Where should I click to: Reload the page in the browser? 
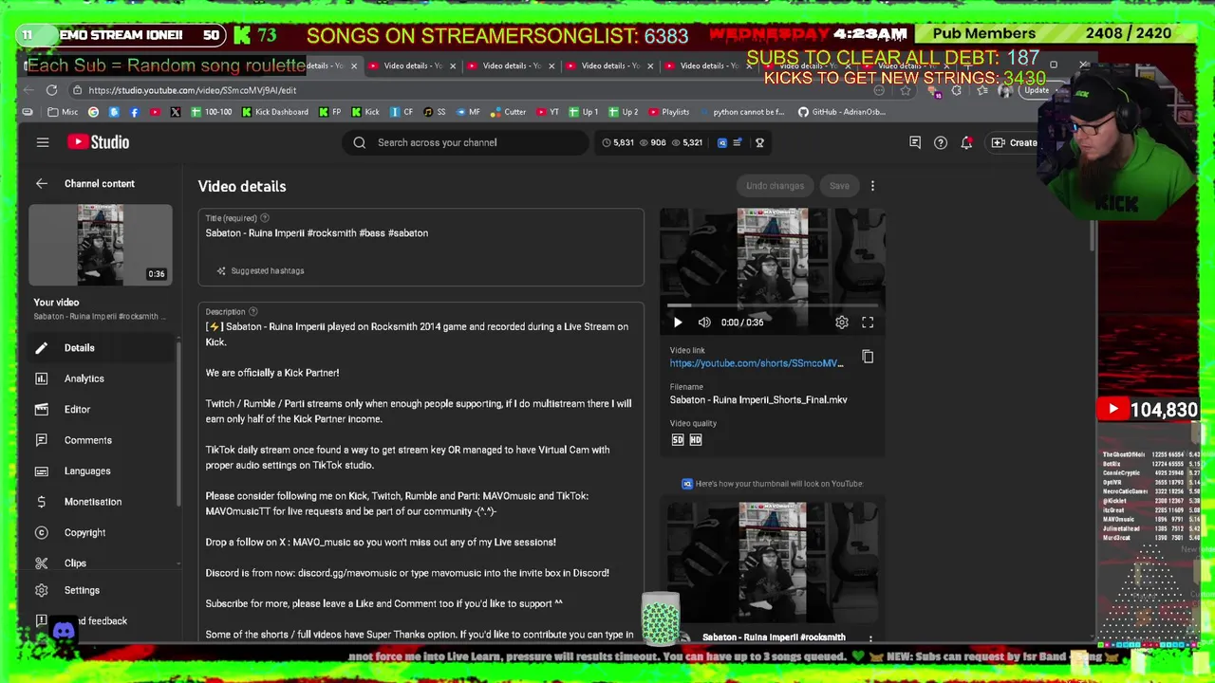coord(51,90)
